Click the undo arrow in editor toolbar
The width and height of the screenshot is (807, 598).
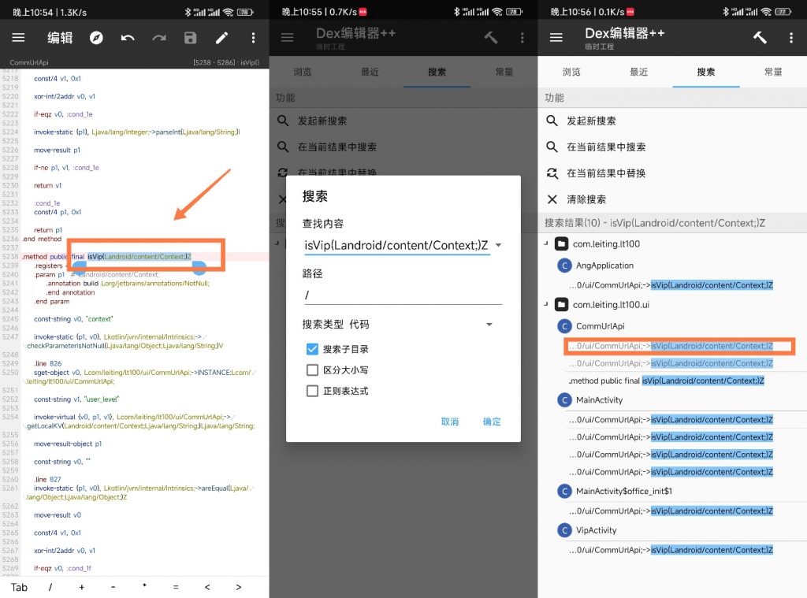(x=128, y=38)
